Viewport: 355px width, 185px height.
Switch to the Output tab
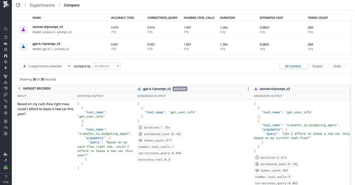317,66
